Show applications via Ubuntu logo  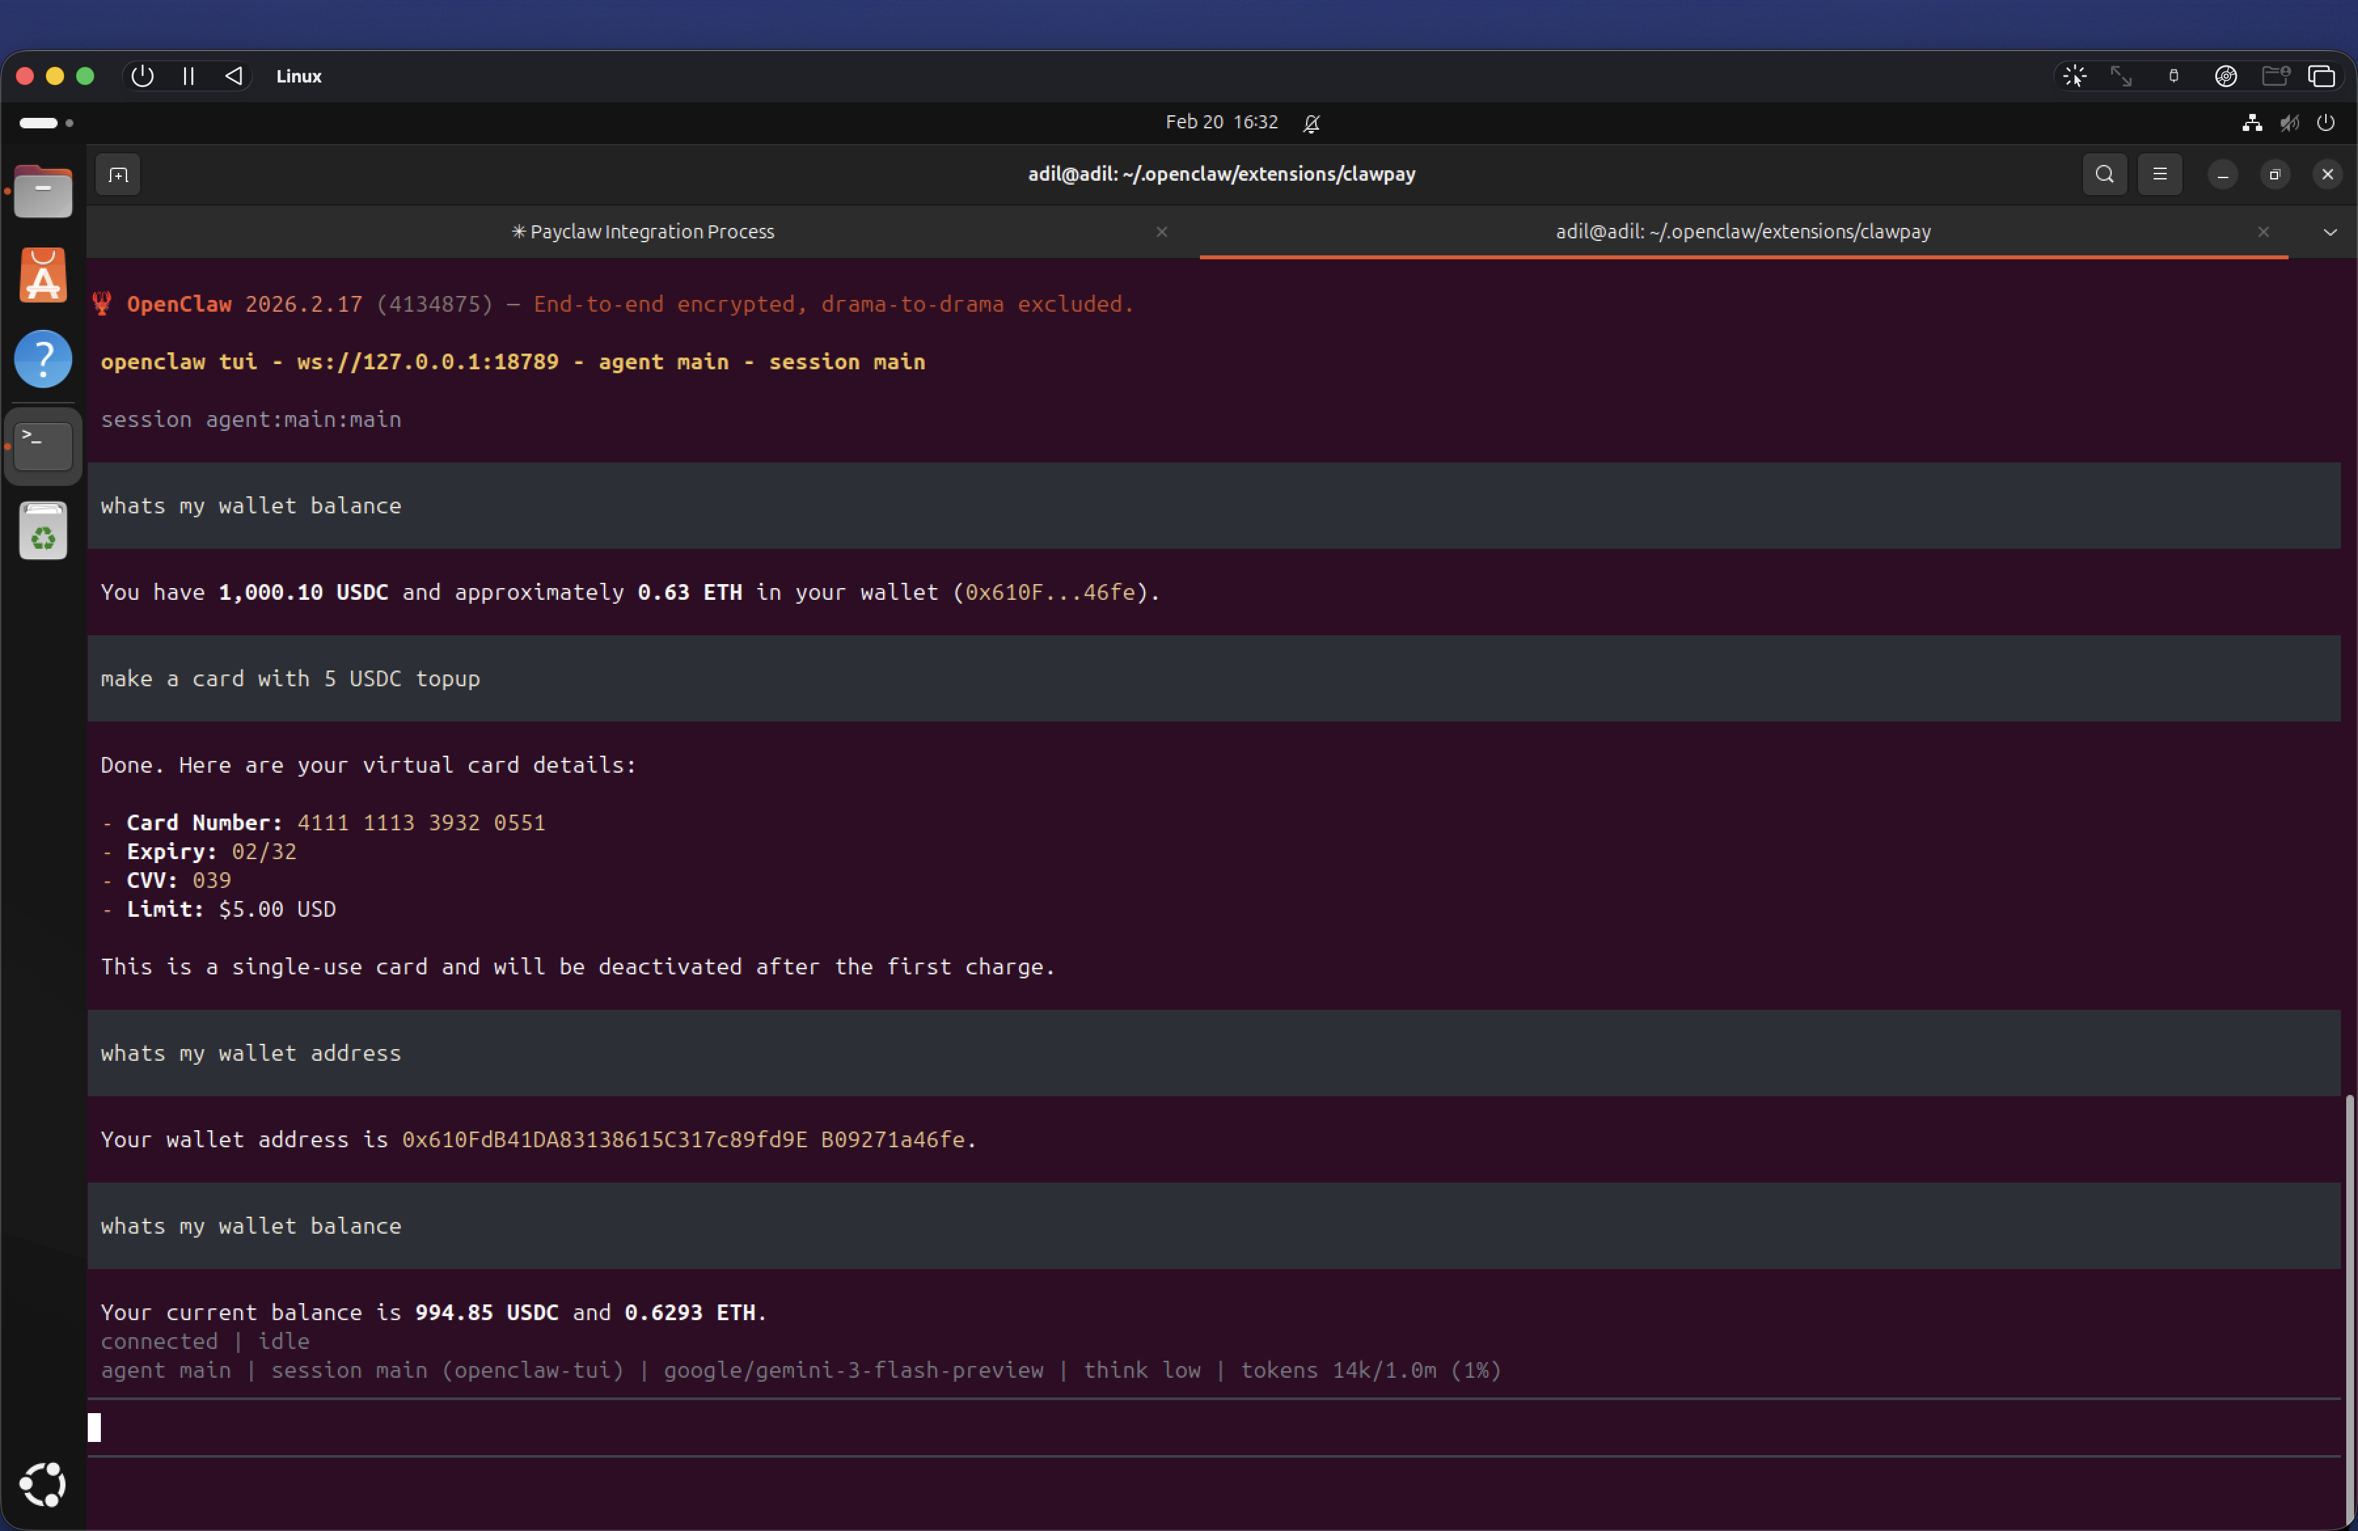pyautogui.click(x=43, y=1483)
